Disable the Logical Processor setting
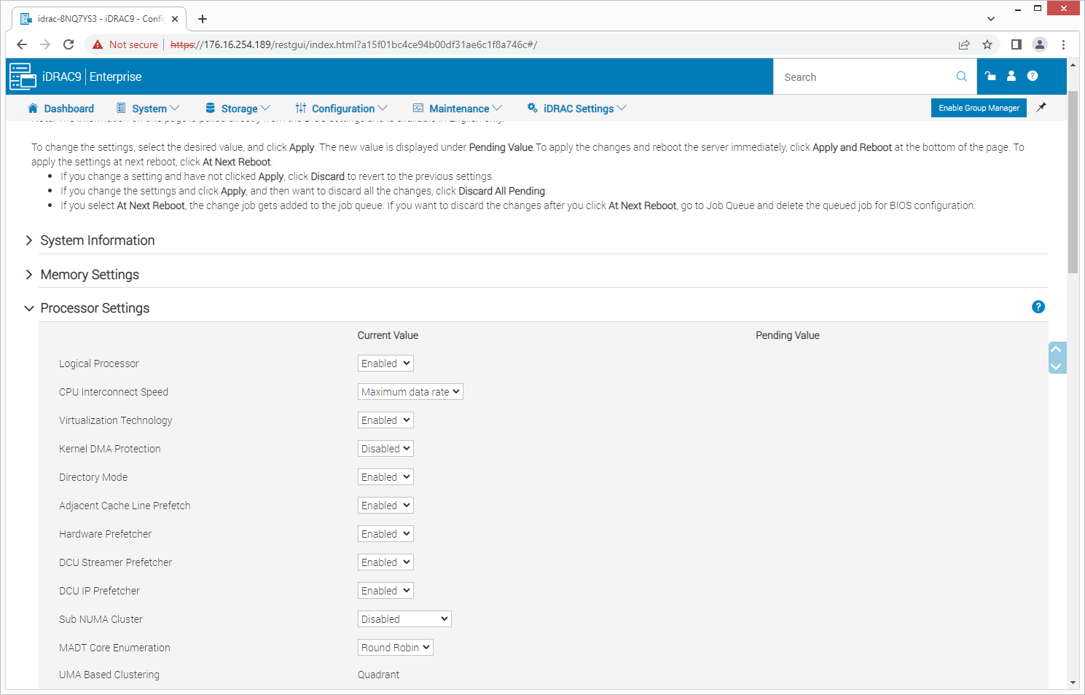This screenshot has width=1085, height=695. [385, 363]
